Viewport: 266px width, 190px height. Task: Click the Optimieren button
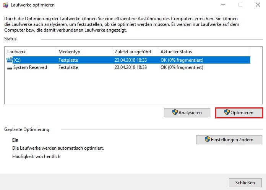pos(239,113)
